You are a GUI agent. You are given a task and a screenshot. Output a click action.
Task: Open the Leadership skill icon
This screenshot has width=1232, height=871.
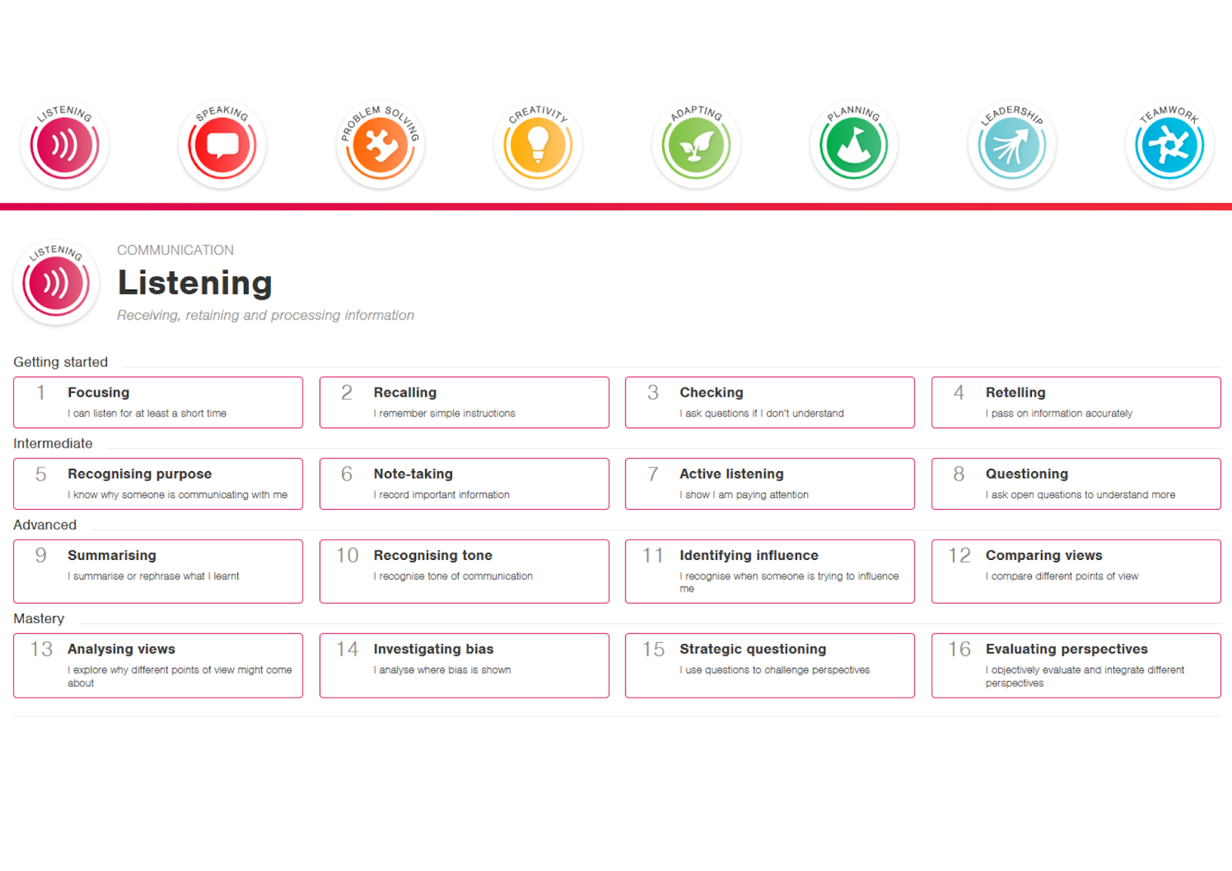point(1012,144)
